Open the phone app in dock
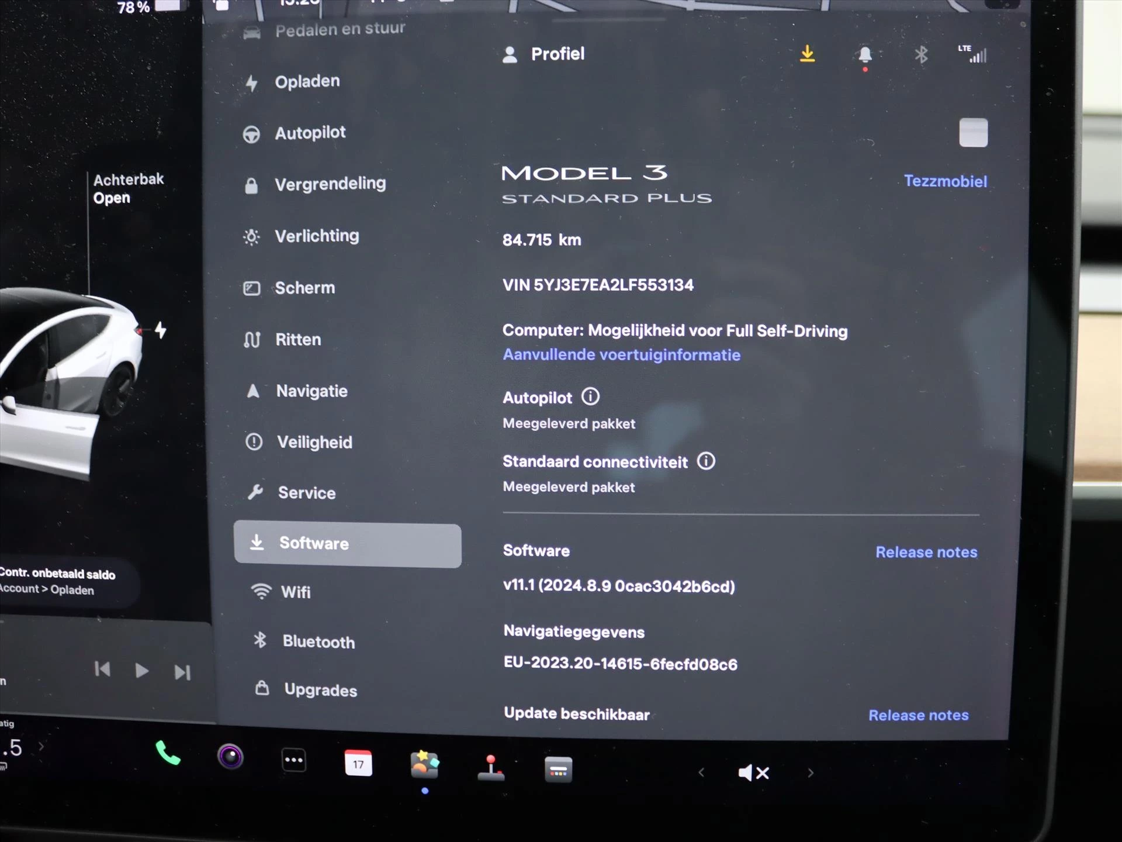The image size is (1122, 842). tap(168, 753)
